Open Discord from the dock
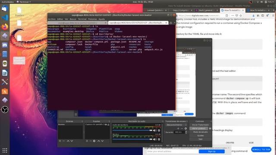This screenshot has height=155, width=276. (5, 45)
